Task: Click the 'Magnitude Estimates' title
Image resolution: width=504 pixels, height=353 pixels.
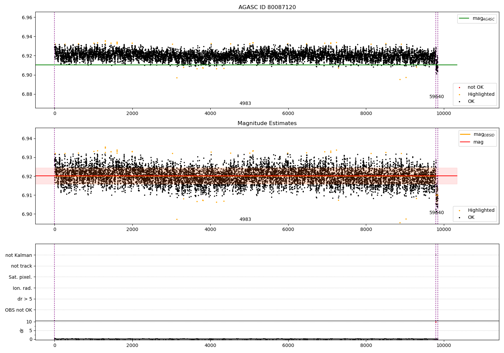Action: 267,123
